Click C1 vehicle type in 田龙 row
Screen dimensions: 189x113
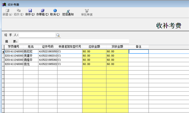70,64
